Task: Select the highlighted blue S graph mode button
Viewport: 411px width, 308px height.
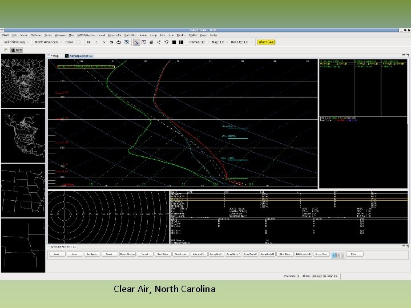Action: tap(333, 255)
